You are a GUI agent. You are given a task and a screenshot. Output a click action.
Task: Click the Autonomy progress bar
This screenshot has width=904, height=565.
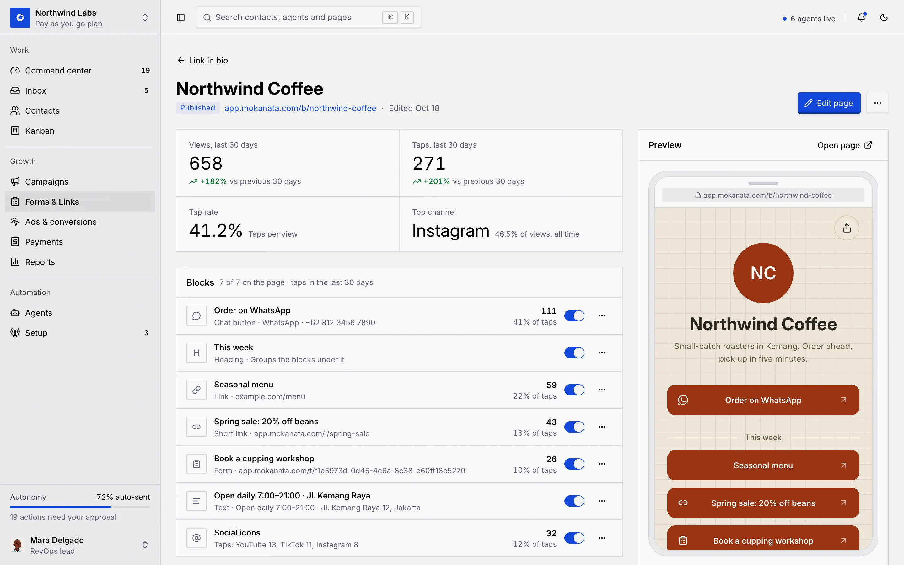point(80,508)
